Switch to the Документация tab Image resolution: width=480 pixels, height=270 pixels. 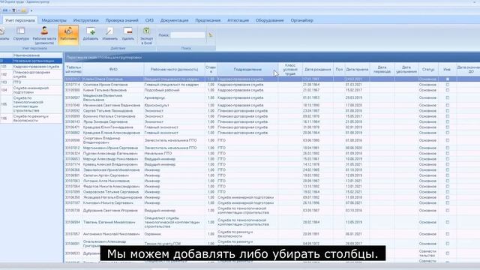pyautogui.click(x=174, y=20)
